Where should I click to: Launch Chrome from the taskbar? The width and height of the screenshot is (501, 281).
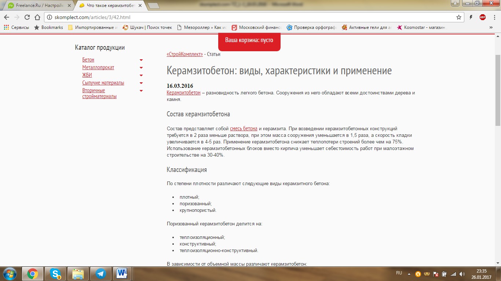[x=33, y=274]
